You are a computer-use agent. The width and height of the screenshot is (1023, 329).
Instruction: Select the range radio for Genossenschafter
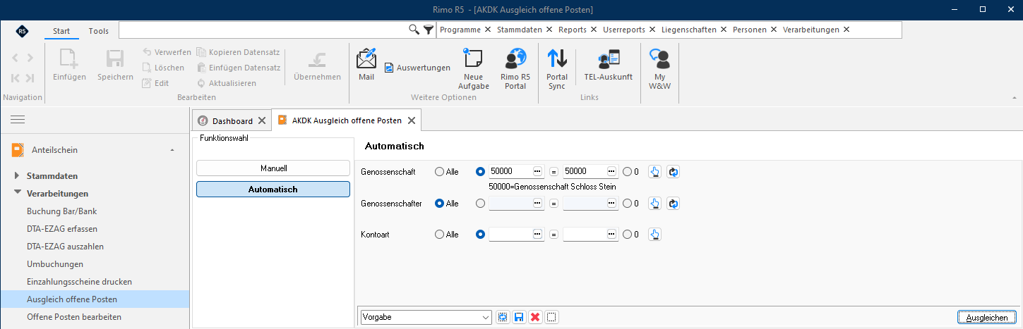pyautogui.click(x=481, y=203)
